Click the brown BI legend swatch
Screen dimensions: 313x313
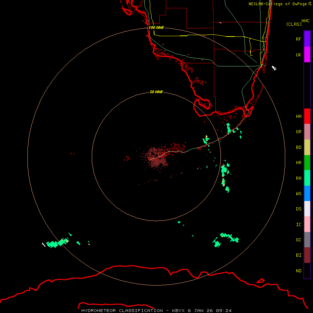tap(307, 255)
